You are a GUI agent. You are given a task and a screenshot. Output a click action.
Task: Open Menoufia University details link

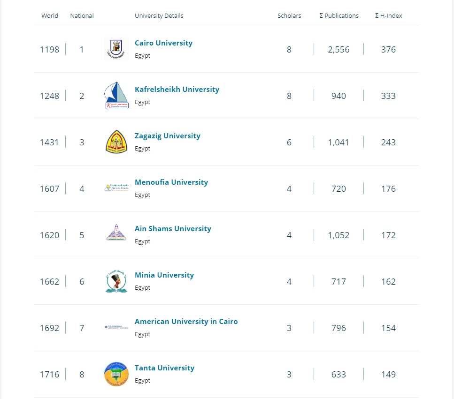pyautogui.click(x=171, y=182)
